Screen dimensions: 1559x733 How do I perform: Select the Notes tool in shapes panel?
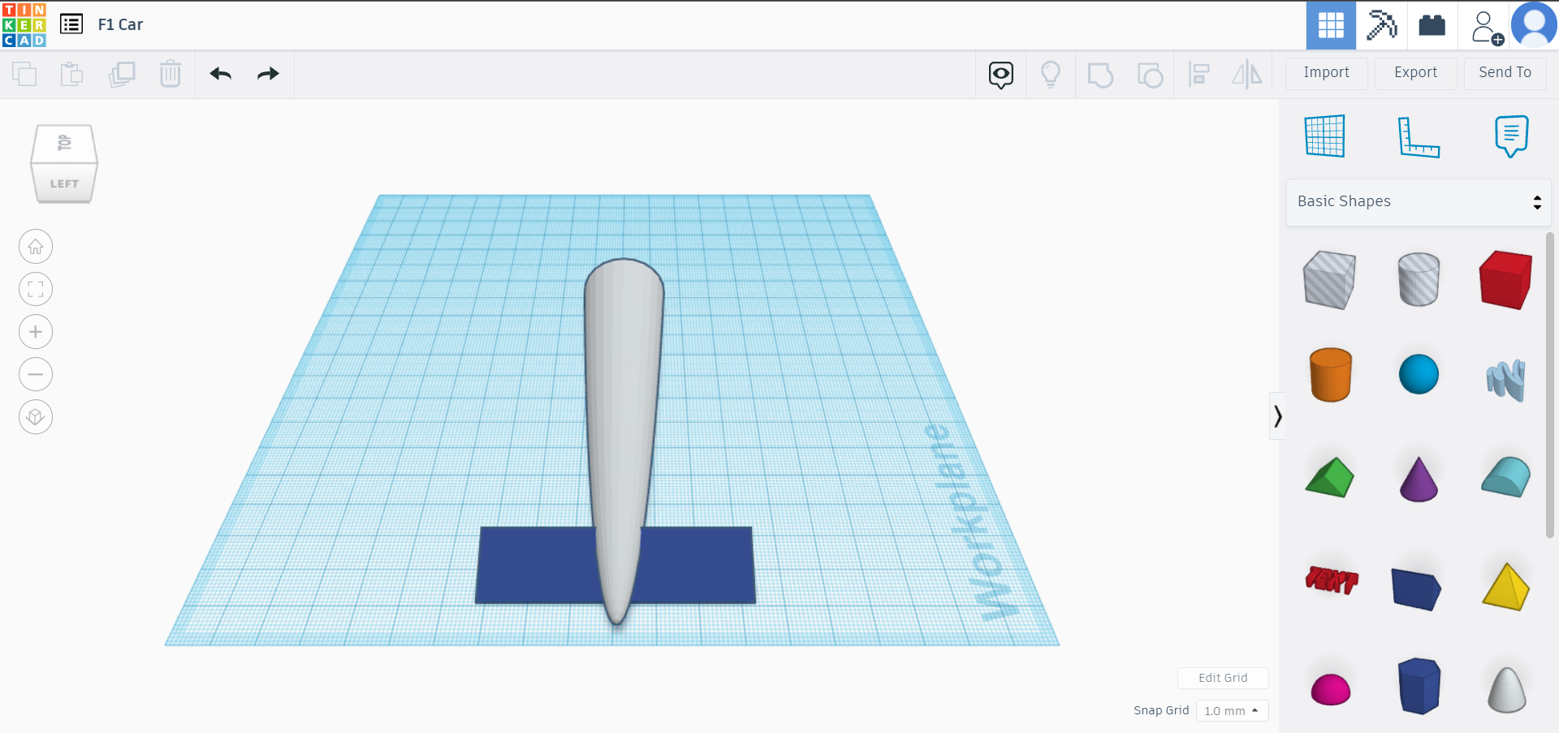click(x=1511, y=136)
